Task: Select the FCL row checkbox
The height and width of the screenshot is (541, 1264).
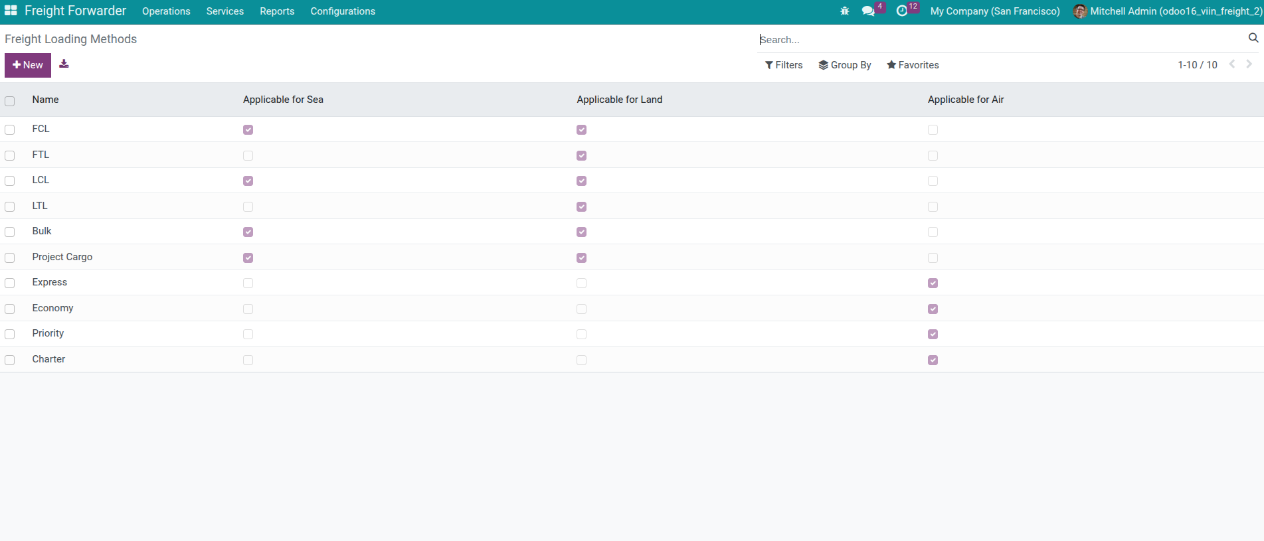Action: 10,130
